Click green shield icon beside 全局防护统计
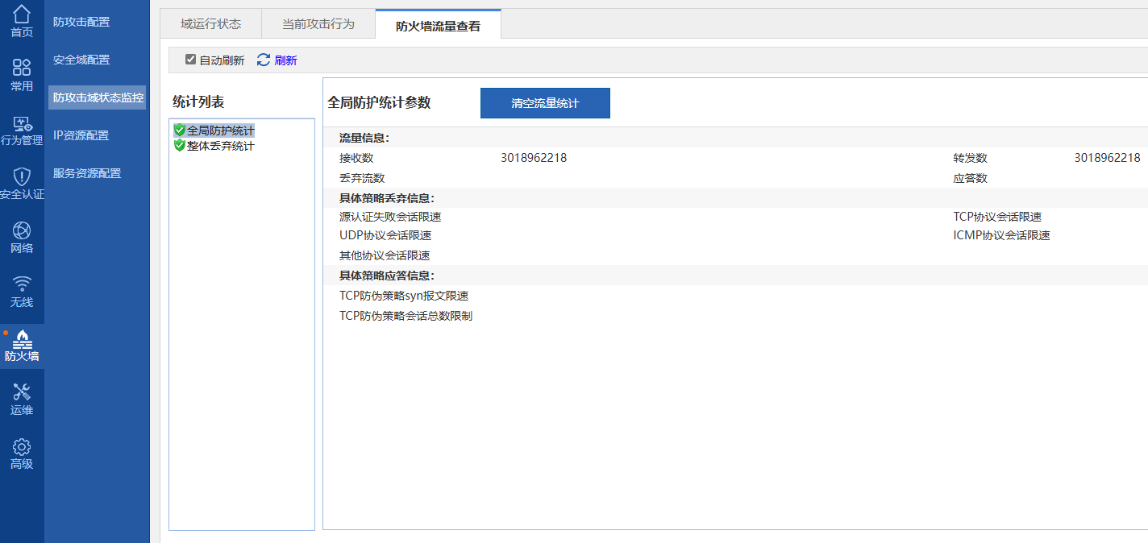 tap(180, 130)
